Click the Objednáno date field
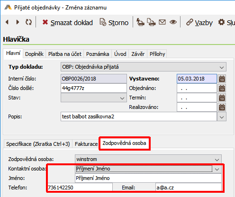 [197, 88]
